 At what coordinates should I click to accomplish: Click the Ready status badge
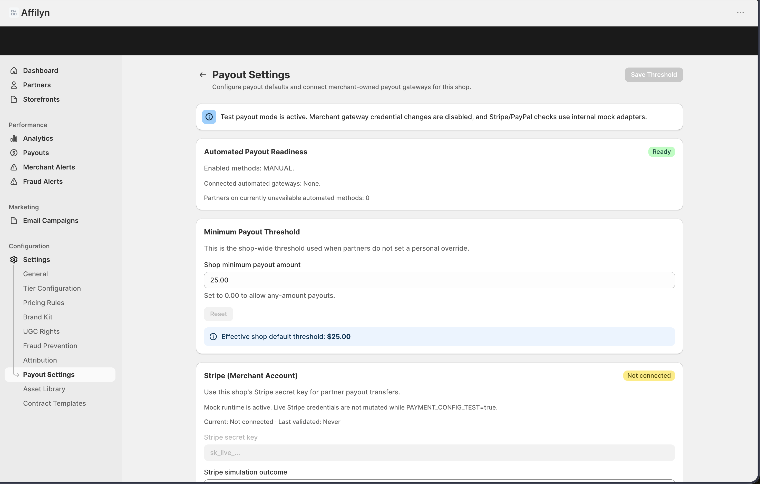coord(661,152)
